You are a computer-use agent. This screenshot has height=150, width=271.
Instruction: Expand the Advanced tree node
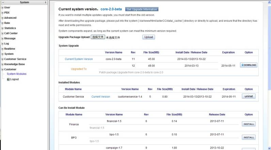2,18
